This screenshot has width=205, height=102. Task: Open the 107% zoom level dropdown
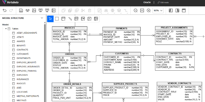coord(158,10)
